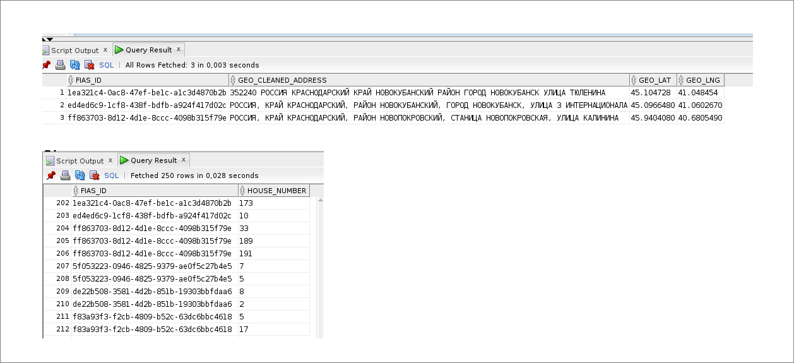Switch to Script Output tab above GEO results
794x363 pixels.
pyautogui.click(x=74, y=51)
